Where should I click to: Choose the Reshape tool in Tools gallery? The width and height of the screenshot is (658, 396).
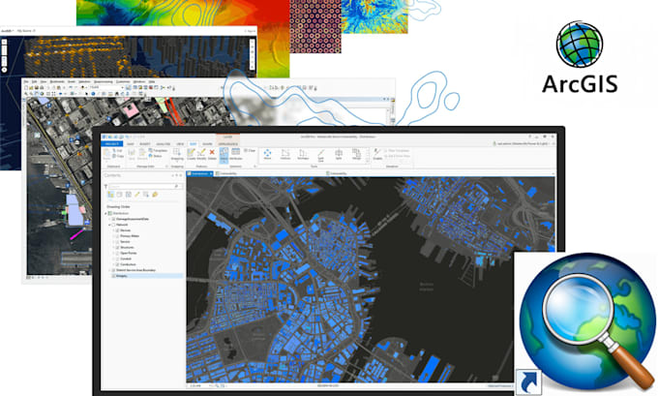click(x=303, y=154)
